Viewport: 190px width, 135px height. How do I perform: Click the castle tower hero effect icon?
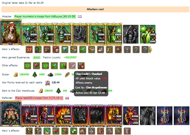[47, 50]
